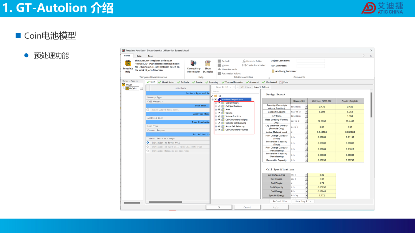Select Initialize as Fresh Cell radio
The width and height of the screenshot is (415, 233).
[148, 142]
